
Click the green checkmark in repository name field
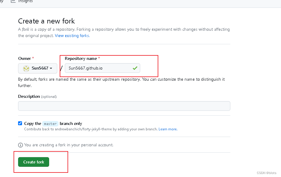tap(135, 68)
